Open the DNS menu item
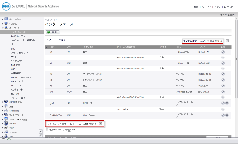 [x=13, y=49]
